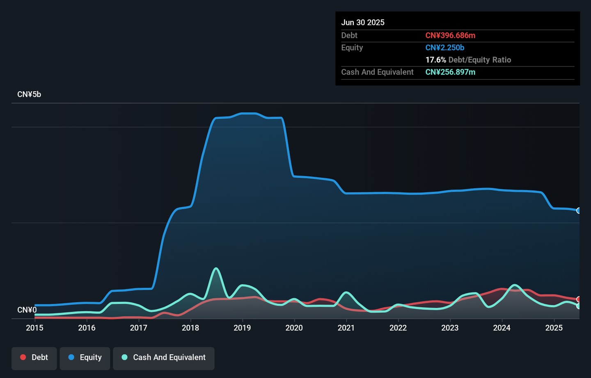Click the red Debt endpoint marker
The width and height of the screenshot is (591, 378).
pyautogui.click(x=579, y=299)
